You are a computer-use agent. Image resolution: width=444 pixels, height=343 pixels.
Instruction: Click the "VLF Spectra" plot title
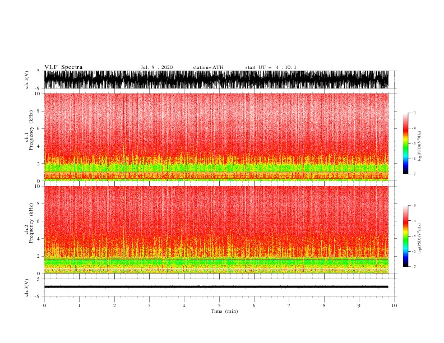pos(63,67)
